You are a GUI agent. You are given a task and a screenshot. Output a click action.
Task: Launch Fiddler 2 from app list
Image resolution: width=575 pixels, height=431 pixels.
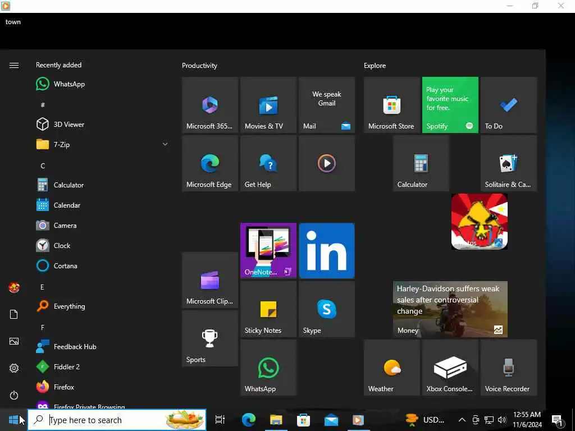103,366
